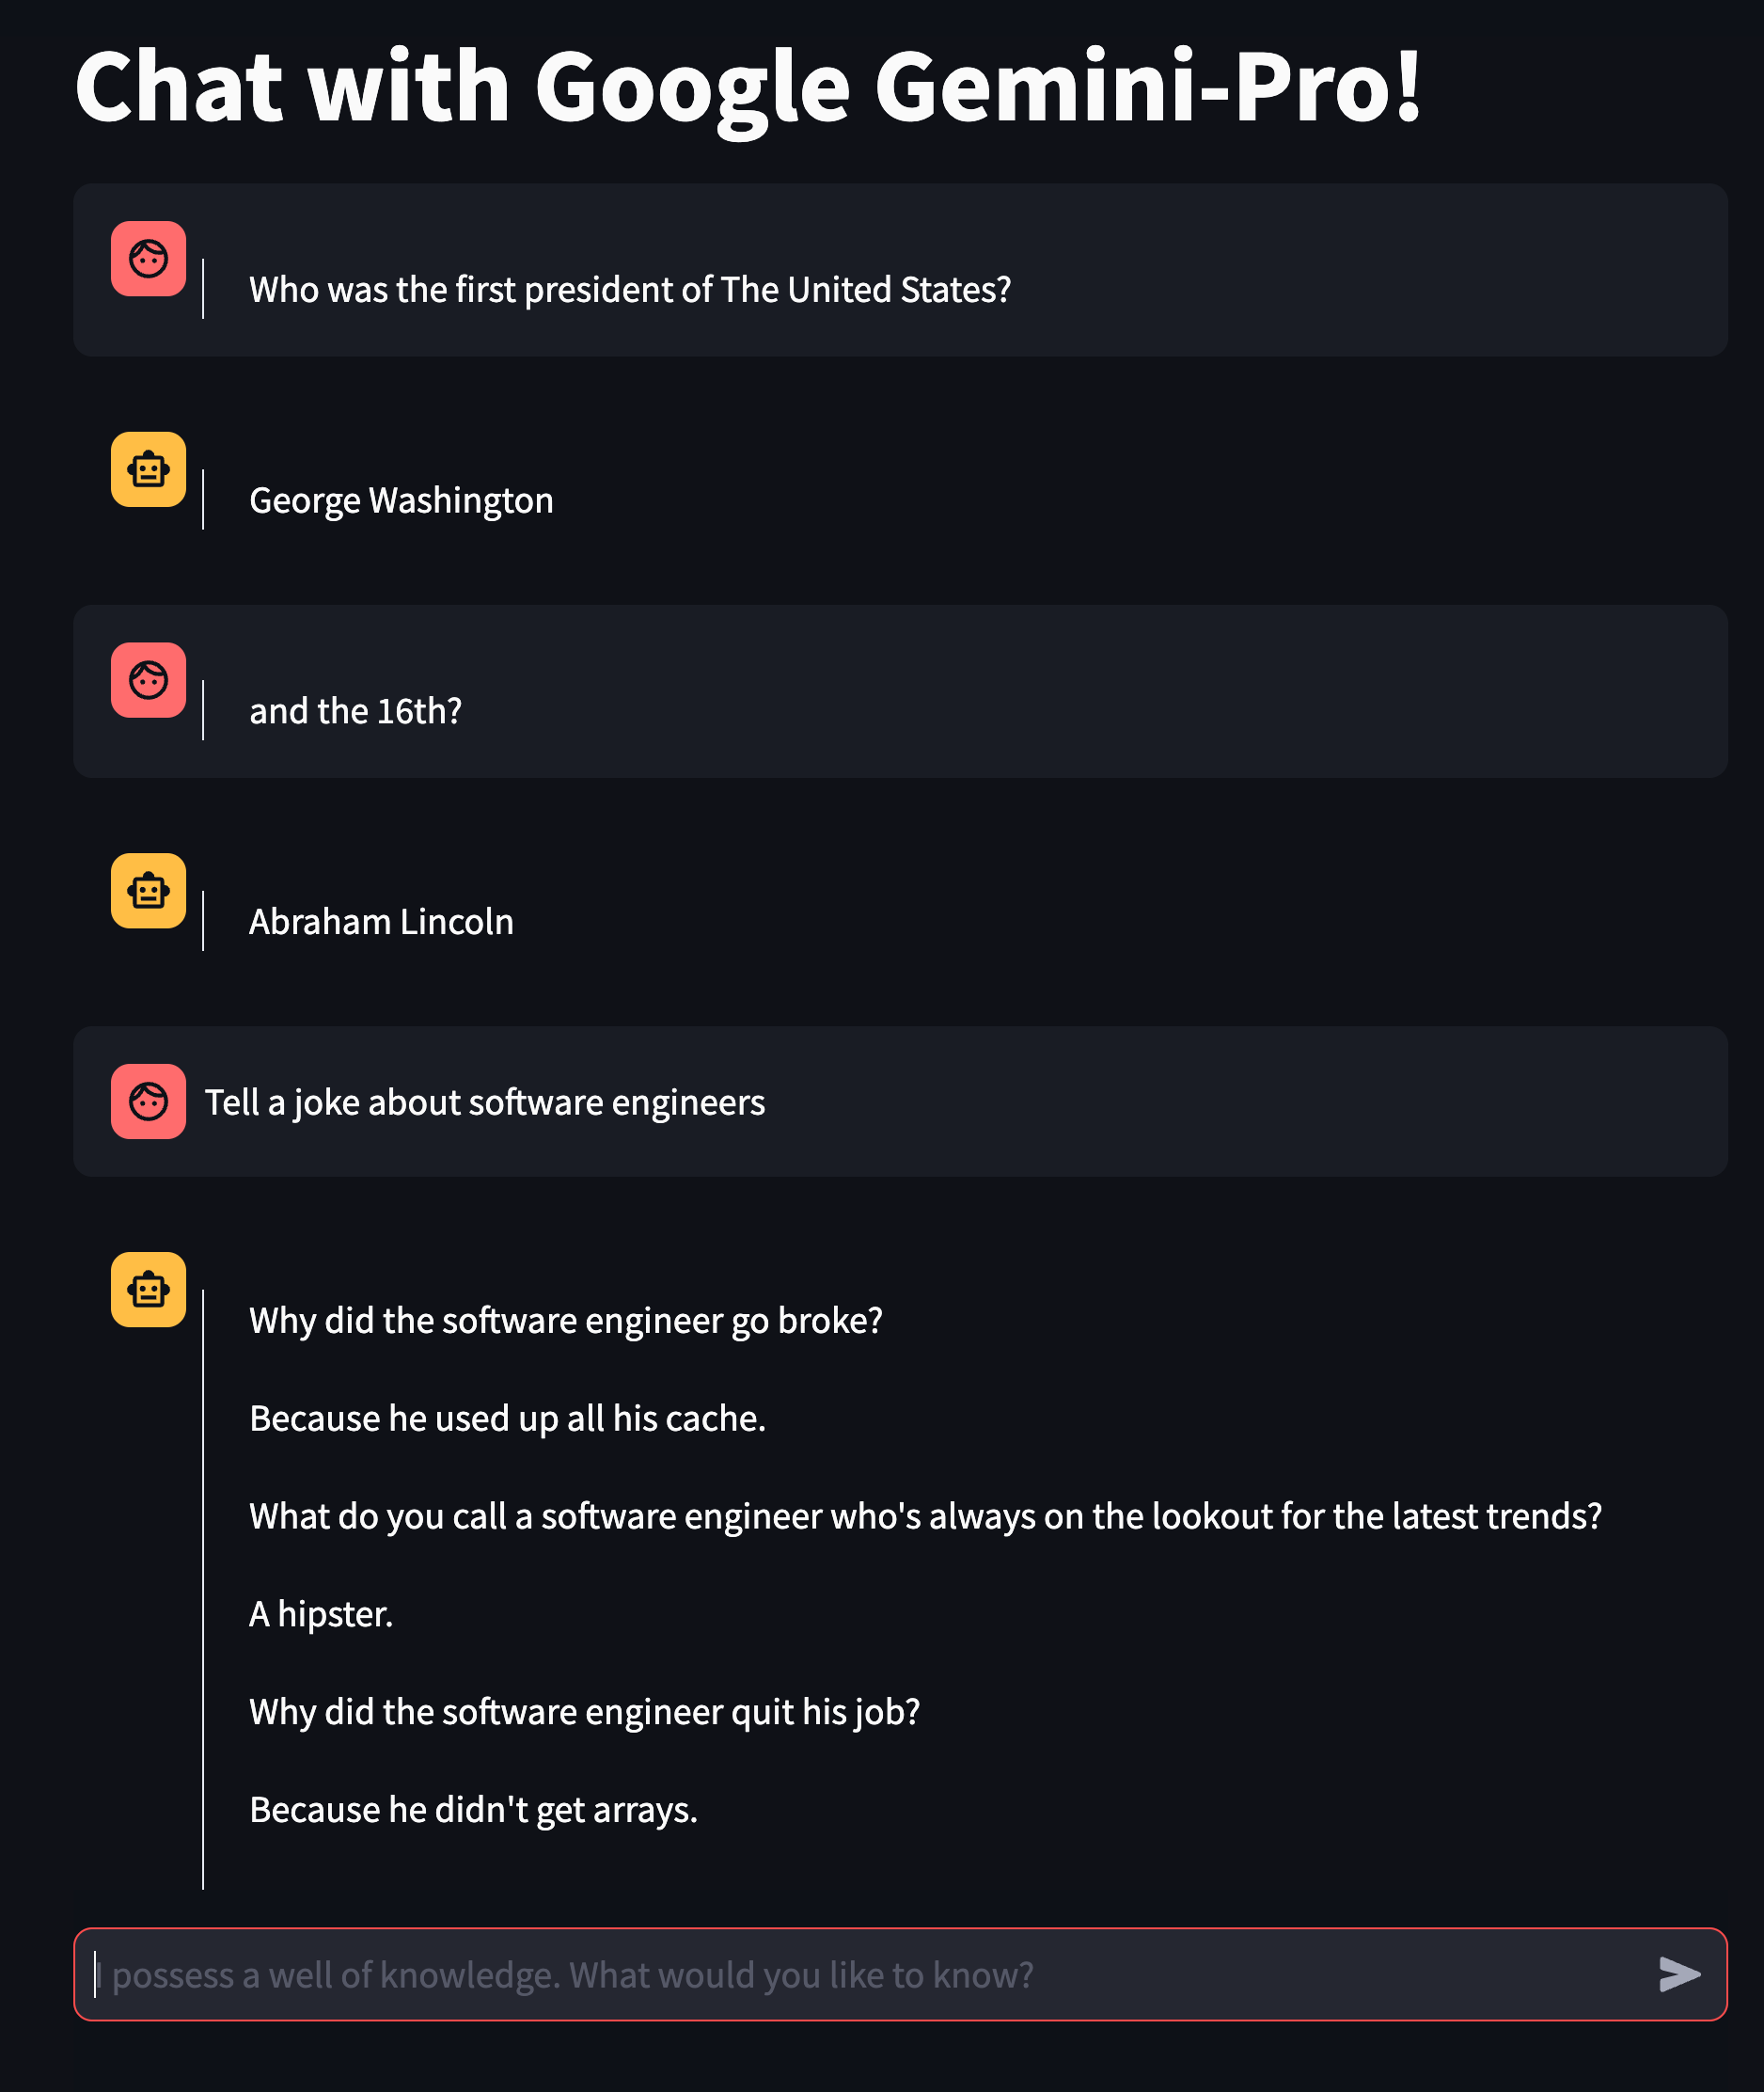Screen dimensions: 1764x2092
Task: Click the 'go broke?' joke line
Action: [x=566, y=1321]
